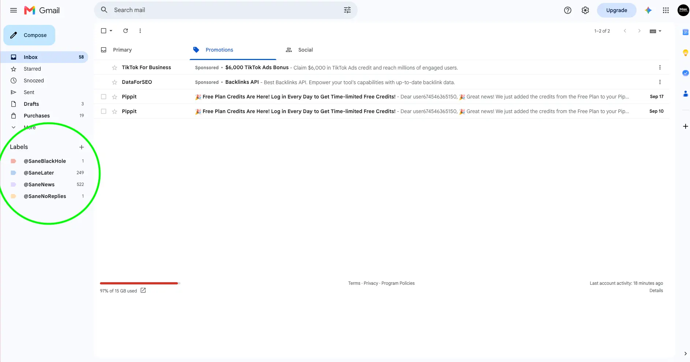Viewport: 690px width, 362px height.
Task: Create a new label with plus icon
Action: tap(82, 147)
